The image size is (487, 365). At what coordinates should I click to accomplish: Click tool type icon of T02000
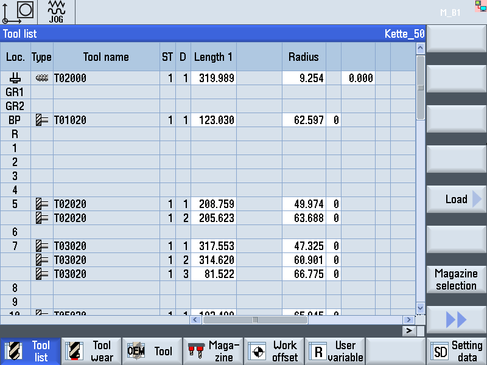pos(42,78)
